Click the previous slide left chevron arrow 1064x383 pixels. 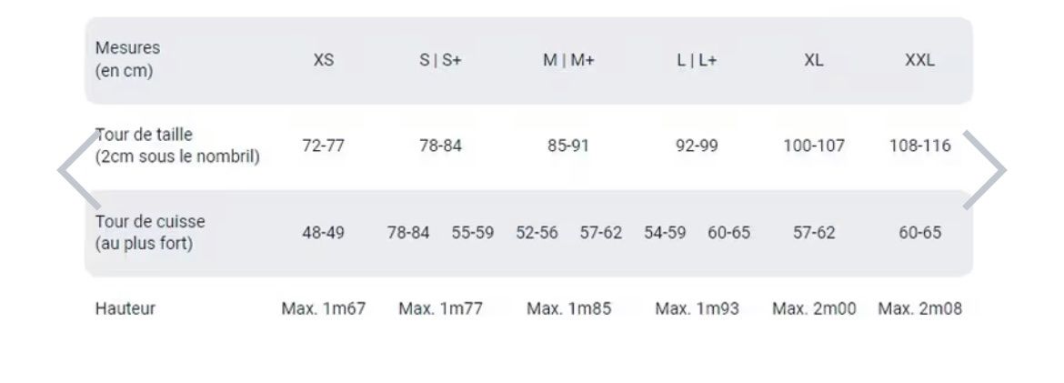click(x=79, y=170)
